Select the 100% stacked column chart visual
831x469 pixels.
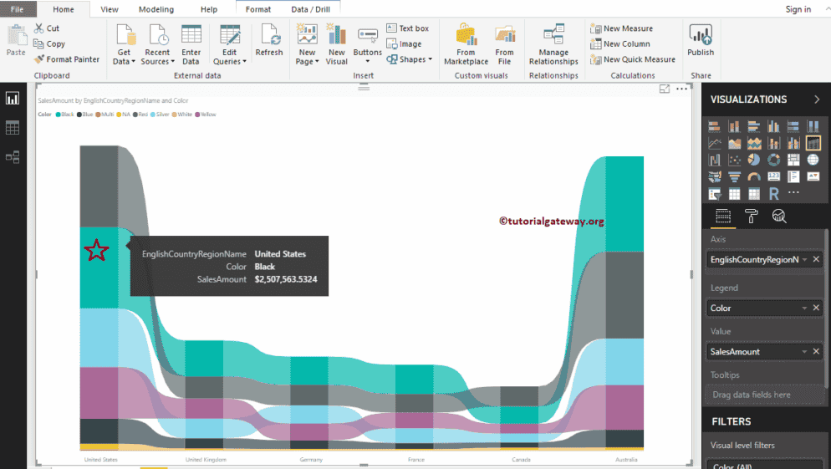(x=813, y=126)
